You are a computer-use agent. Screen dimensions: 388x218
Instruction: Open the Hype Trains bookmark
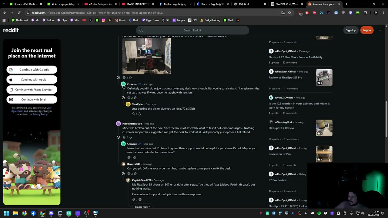(x=150, y=20)
